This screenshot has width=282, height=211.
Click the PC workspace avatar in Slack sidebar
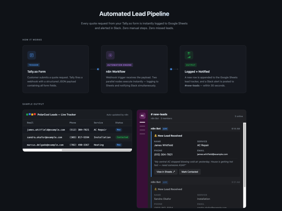[142, 116]
